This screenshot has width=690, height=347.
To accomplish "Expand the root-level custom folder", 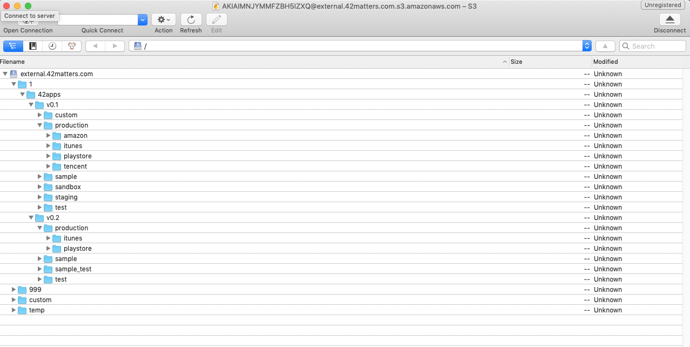I will pos(14,300).
